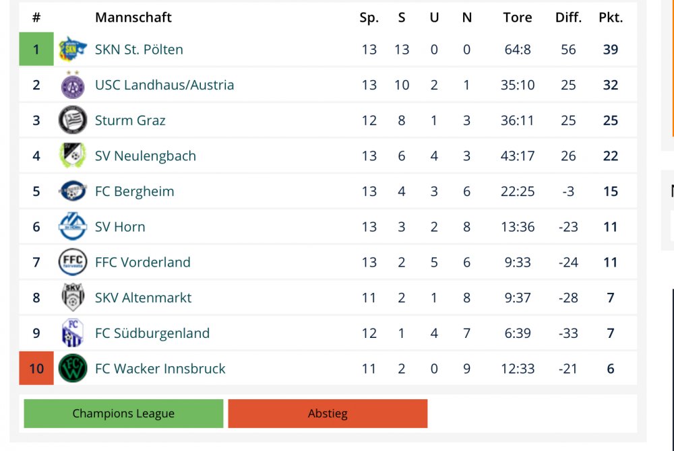The width and height of the screenshot is (674, 451).
Task: Click the USC Landhaus/Austria crest icon
Action: [73, 85]
